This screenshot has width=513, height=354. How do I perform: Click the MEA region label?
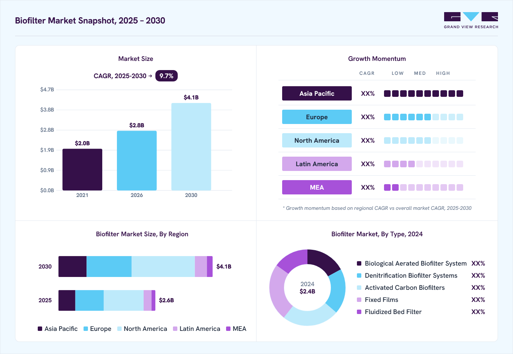point(317,187)
